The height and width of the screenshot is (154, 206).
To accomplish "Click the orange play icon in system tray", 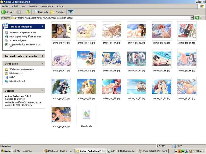I will point(179,151).
